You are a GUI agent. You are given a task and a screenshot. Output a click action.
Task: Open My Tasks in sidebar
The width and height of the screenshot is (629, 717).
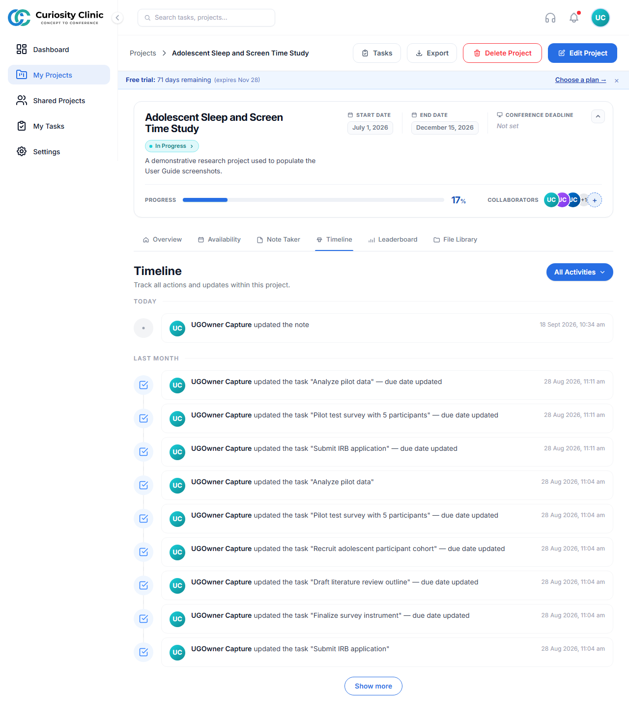coord(59,126)
